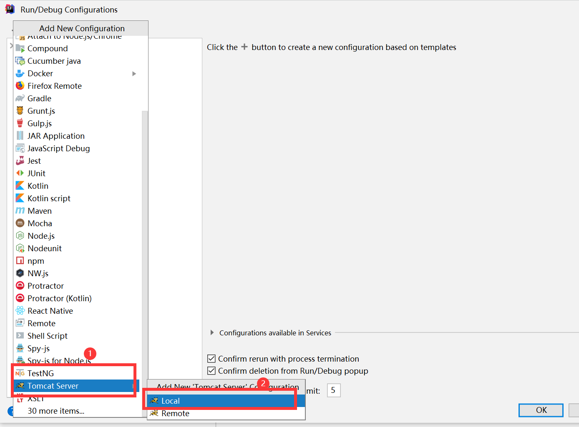Click the plus icon in help text
Screen dimensions: 579x427
(244, 47)
